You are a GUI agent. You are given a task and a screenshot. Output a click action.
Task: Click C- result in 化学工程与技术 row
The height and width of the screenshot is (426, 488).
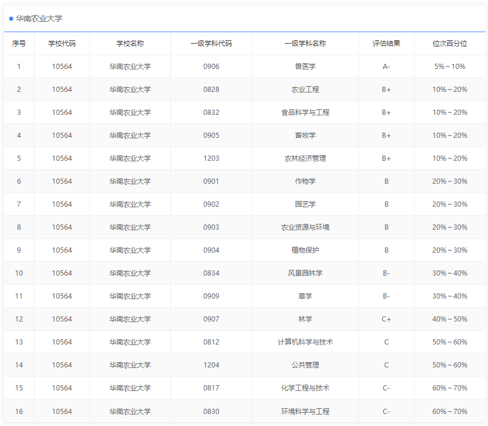pyautogui.click(x=387, y=388)
